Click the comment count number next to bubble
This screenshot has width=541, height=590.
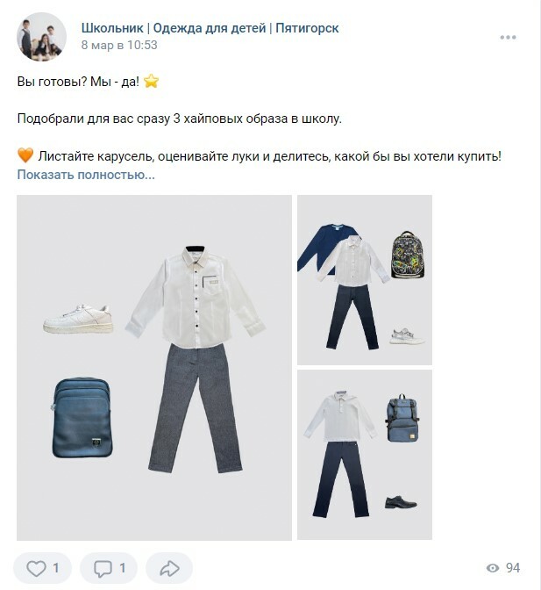point(123,568)
